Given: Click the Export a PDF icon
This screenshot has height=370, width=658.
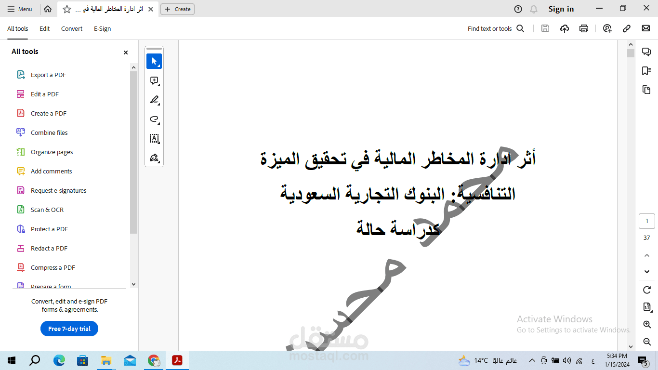Looking at the screenshot, I should click(x=21, y=75).
